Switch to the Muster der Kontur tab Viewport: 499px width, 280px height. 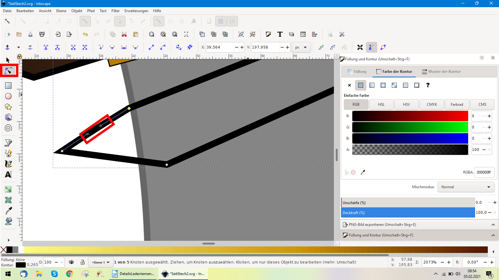[441, 72]
